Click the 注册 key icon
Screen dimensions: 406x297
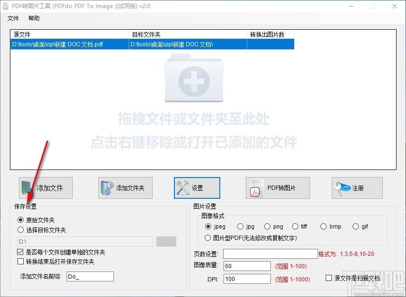pyautogui.click(x=342, y=188)
